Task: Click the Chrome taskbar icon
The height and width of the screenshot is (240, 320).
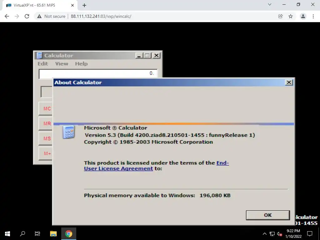Action: 69,234
